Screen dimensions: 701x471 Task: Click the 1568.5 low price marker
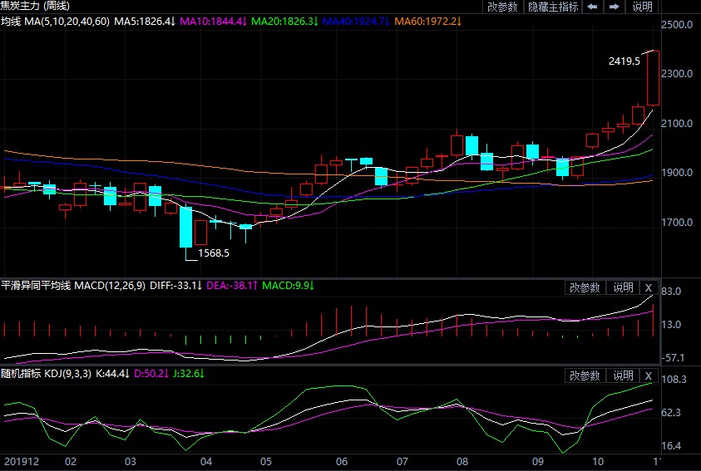pyautogui.click(x=214, y=253)
